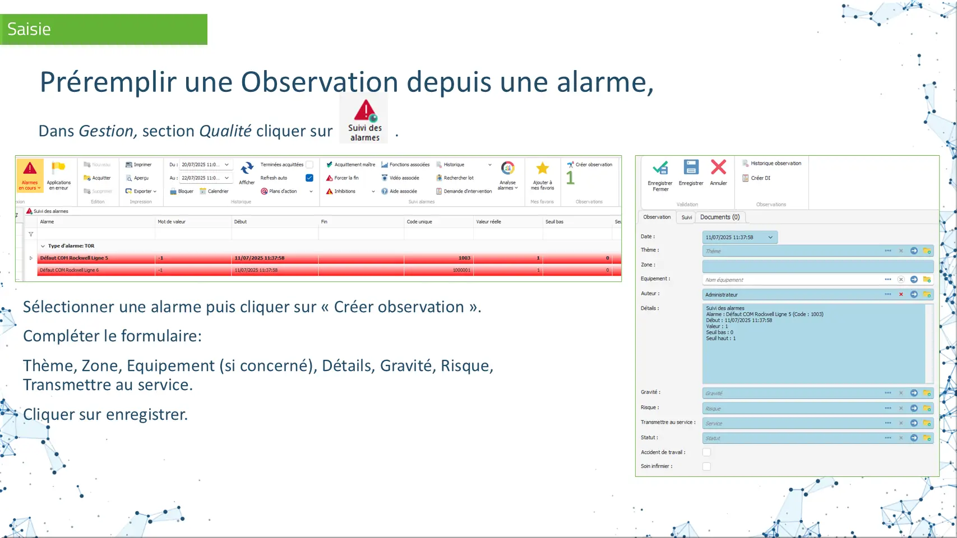The height and width of the screenshot is (538, 957).
Task: Click the Créer DI button
Action: 760,178
